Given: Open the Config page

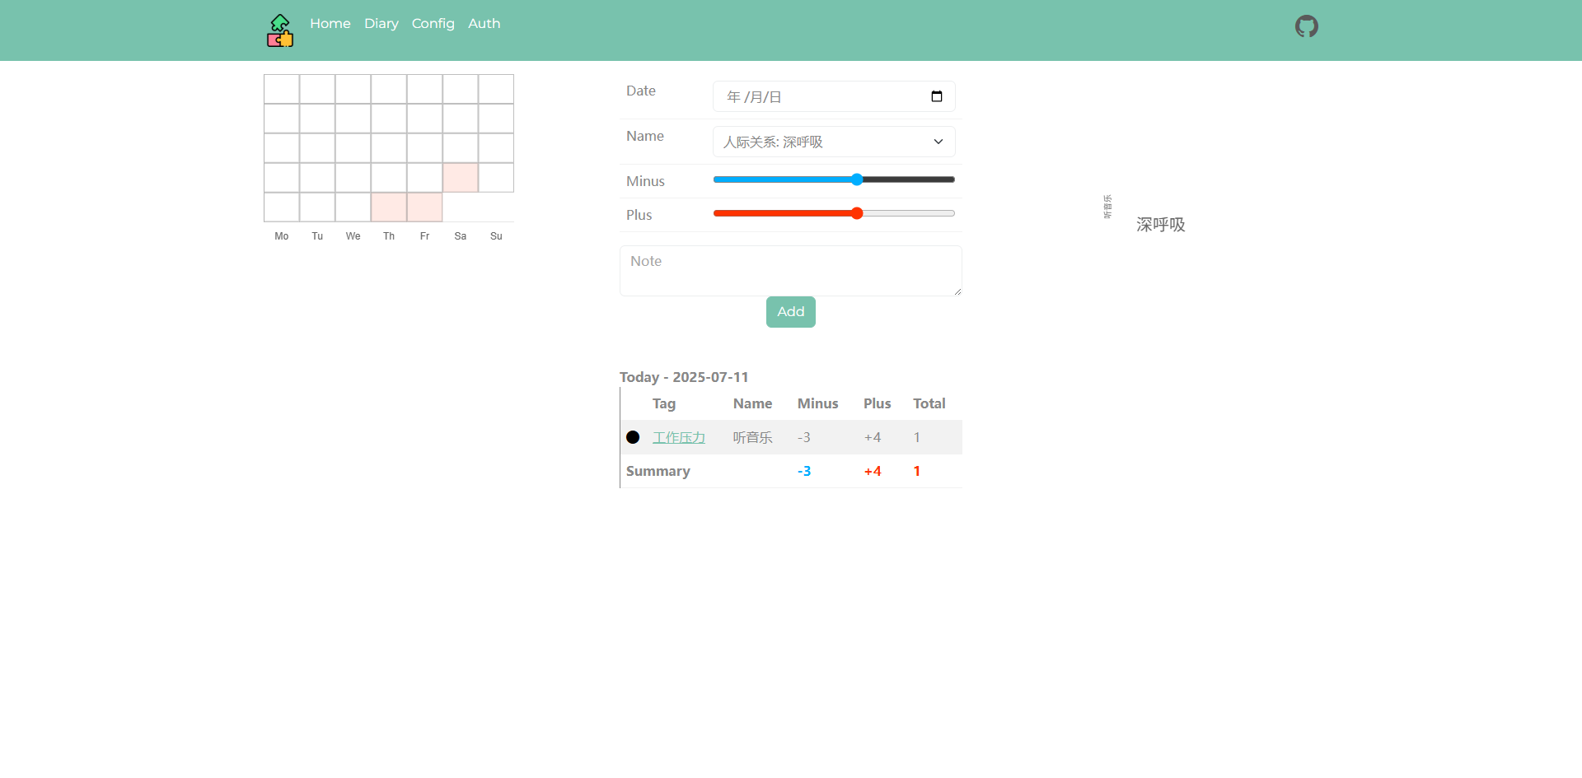Looking at the screenshot, I should [x=433, y=24].
